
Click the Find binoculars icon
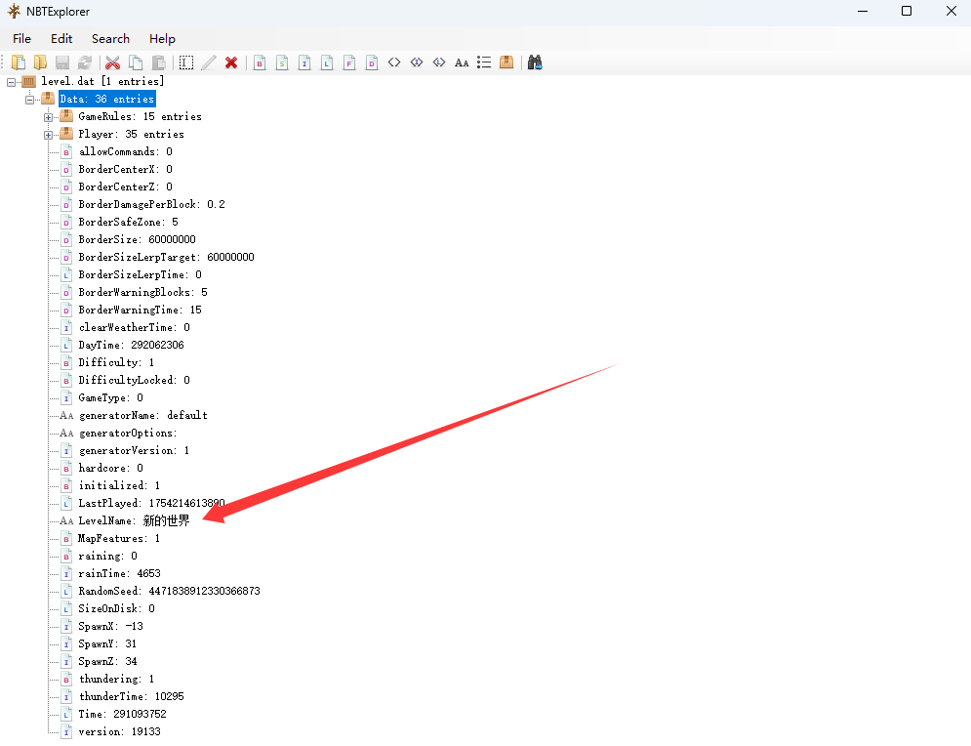tap(535, 62)
